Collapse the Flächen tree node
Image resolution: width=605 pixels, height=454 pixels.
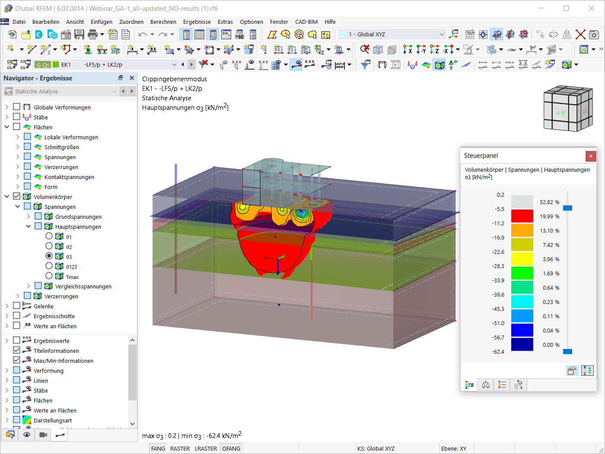pyautogui.click(x=7, y=127)
